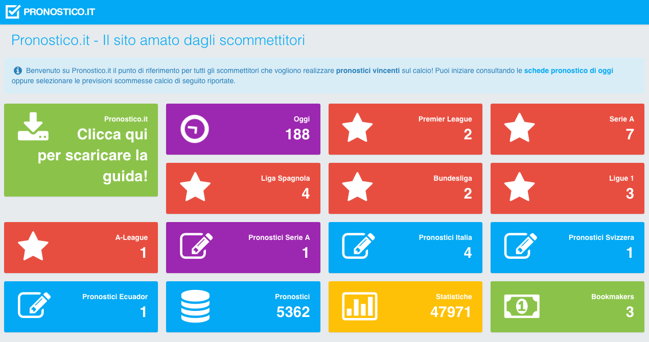Image resolution: width=649 pixels, height=342 pixels.
Task: Click the star icon on A-League tile
Action: pos(33,247)
